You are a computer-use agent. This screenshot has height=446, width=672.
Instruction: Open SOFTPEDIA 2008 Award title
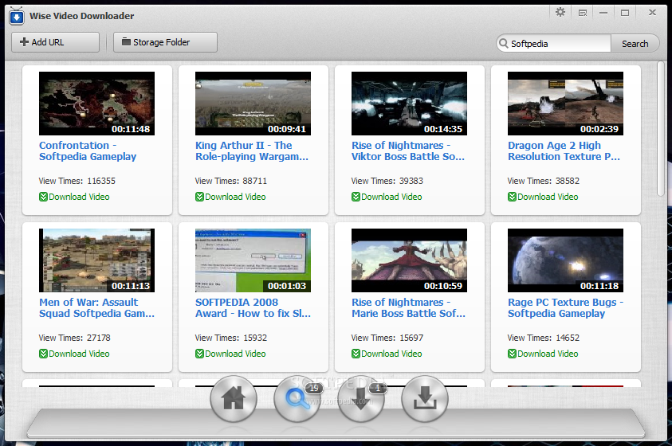[253, 308]
